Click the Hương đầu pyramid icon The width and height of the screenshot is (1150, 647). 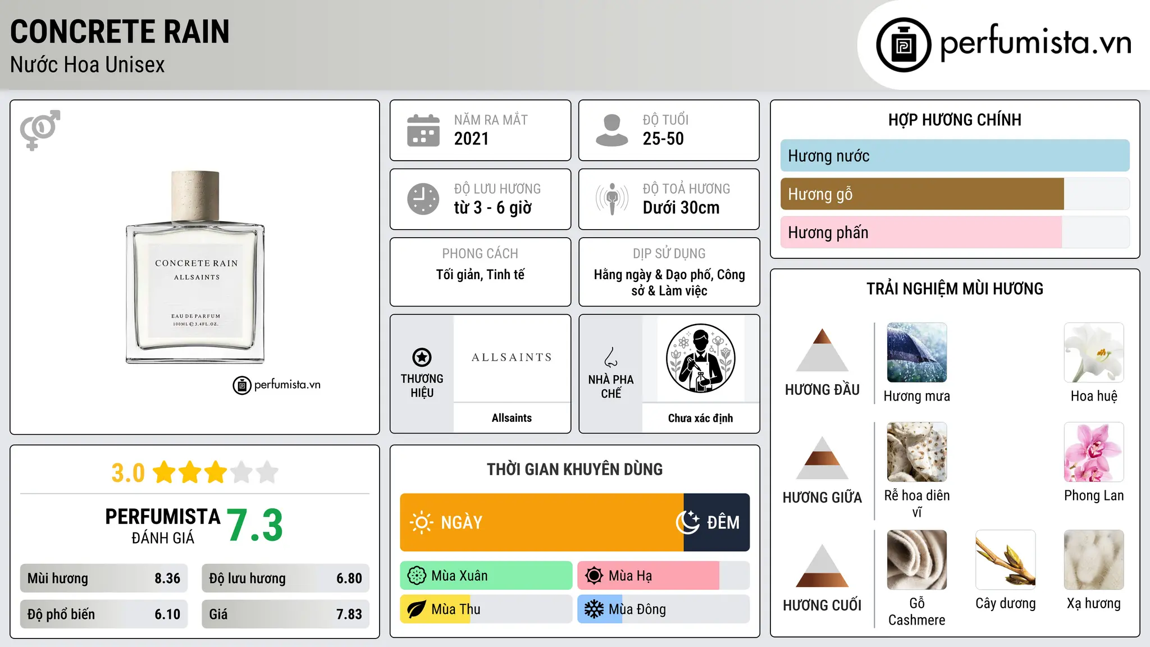[x=822, y=350]
